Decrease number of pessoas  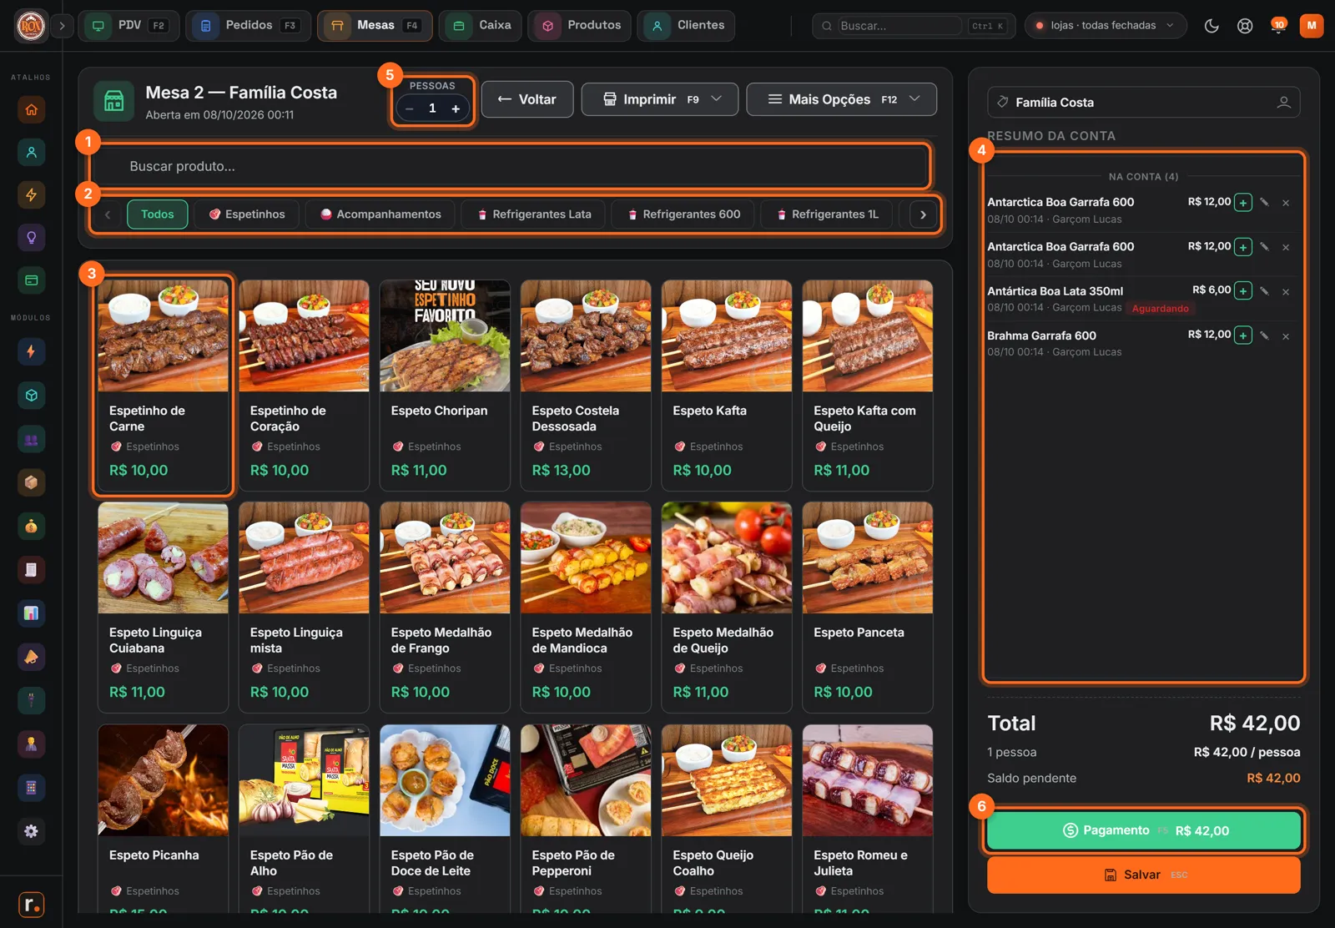[x=410, y=108]
